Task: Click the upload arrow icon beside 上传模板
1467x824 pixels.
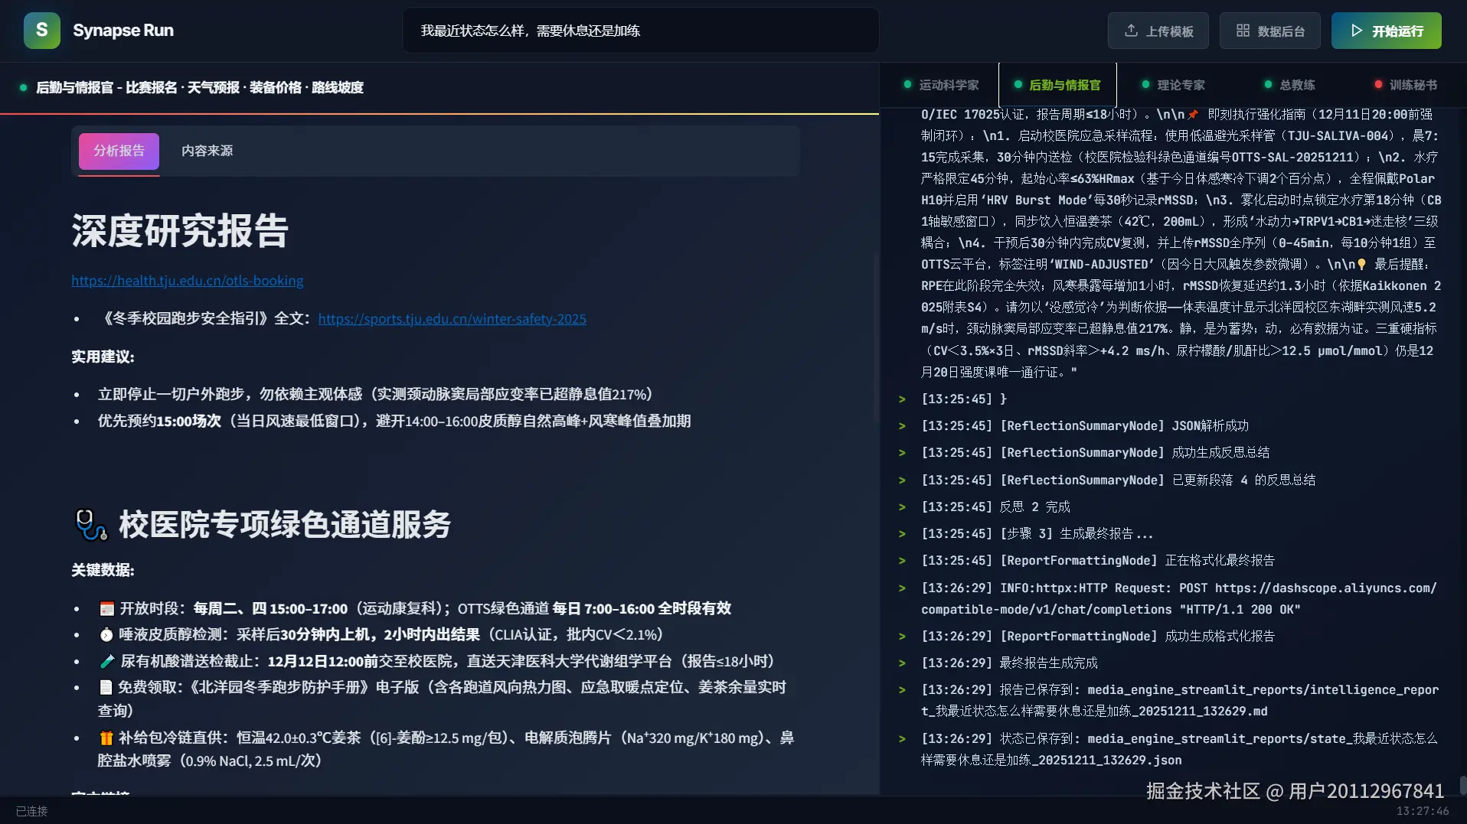Action: click(x=1131, y=31)
